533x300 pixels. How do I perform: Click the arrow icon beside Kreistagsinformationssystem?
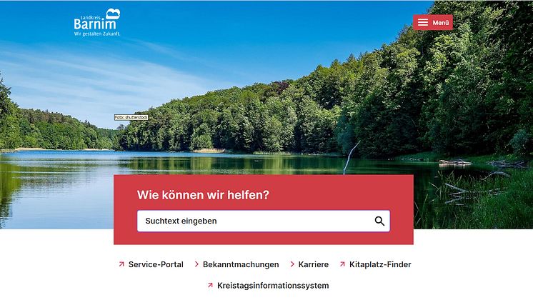pos(210,285)
